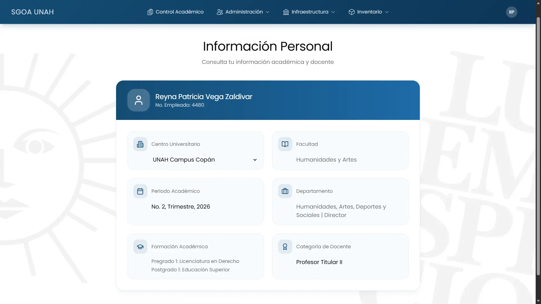Click the Control Académico clipboard icon
541x304 pixels.
click(x=150, y=12)
